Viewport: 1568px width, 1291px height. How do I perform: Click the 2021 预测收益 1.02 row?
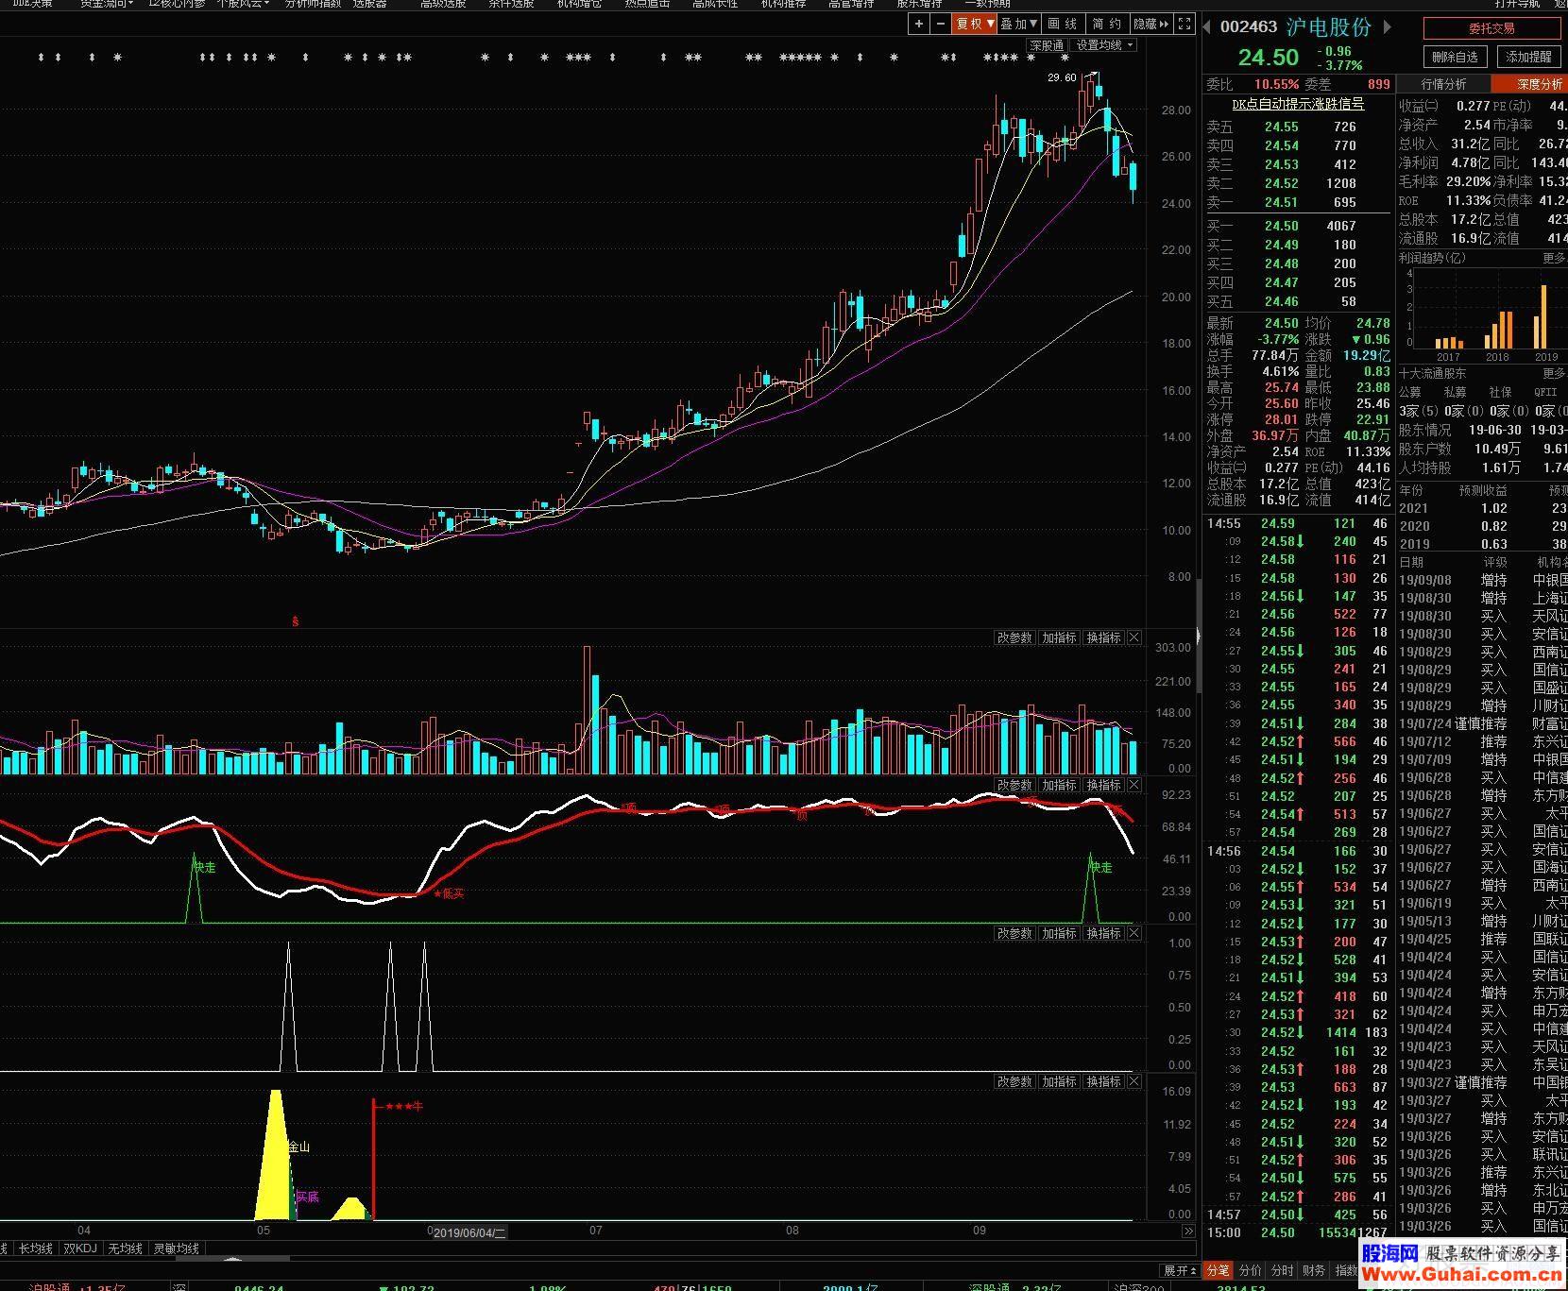[x=1483, y=508]
